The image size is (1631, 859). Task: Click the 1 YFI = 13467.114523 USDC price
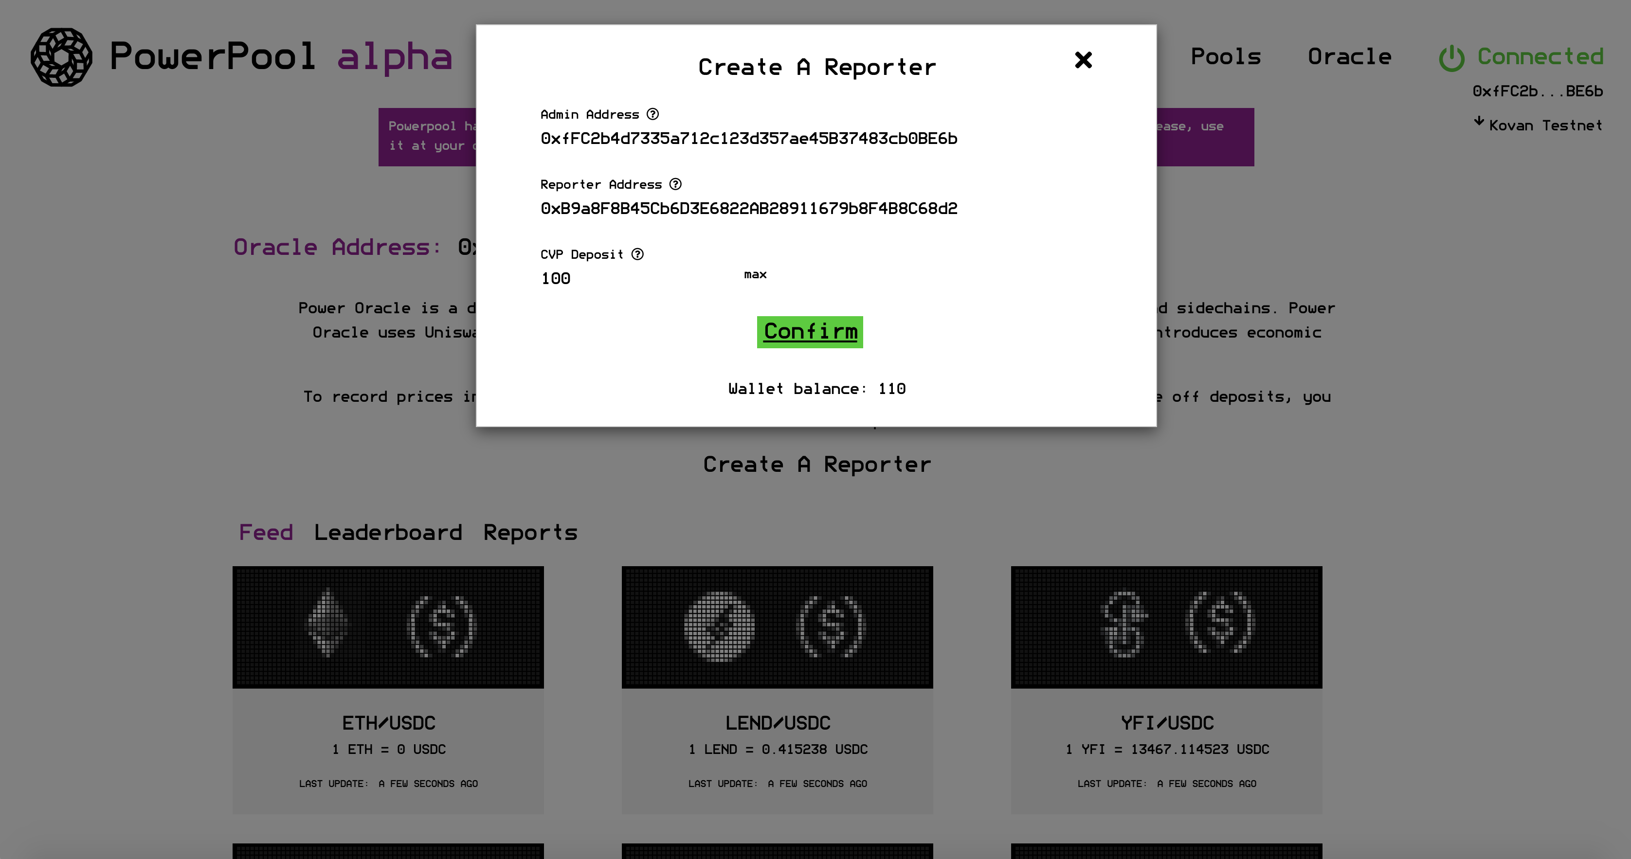click(1167, 750)
